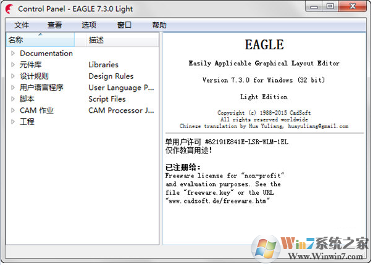Select the Documentation item
Screen dimensions: 373x265
pos(46,54)
